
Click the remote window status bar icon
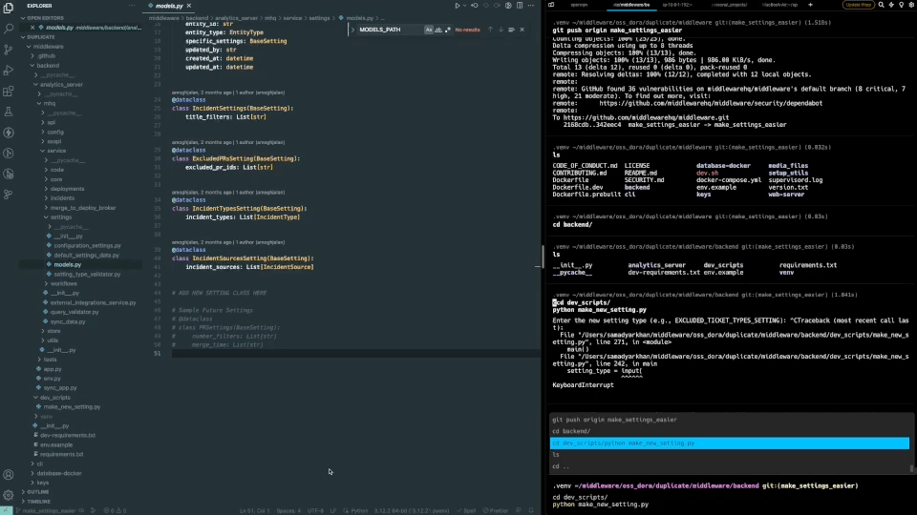point(7,511)
